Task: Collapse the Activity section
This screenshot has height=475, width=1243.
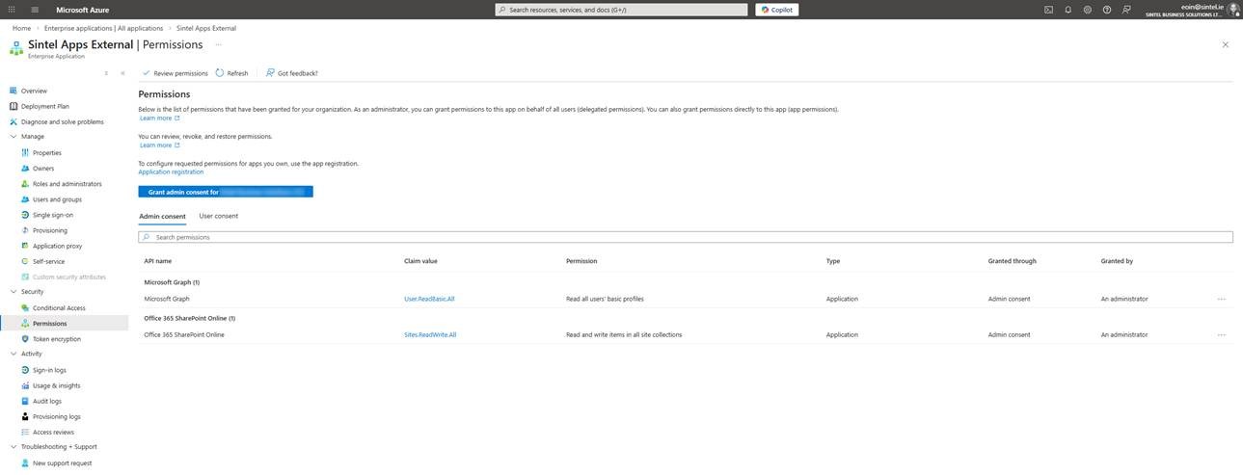Action: point(14,354)
